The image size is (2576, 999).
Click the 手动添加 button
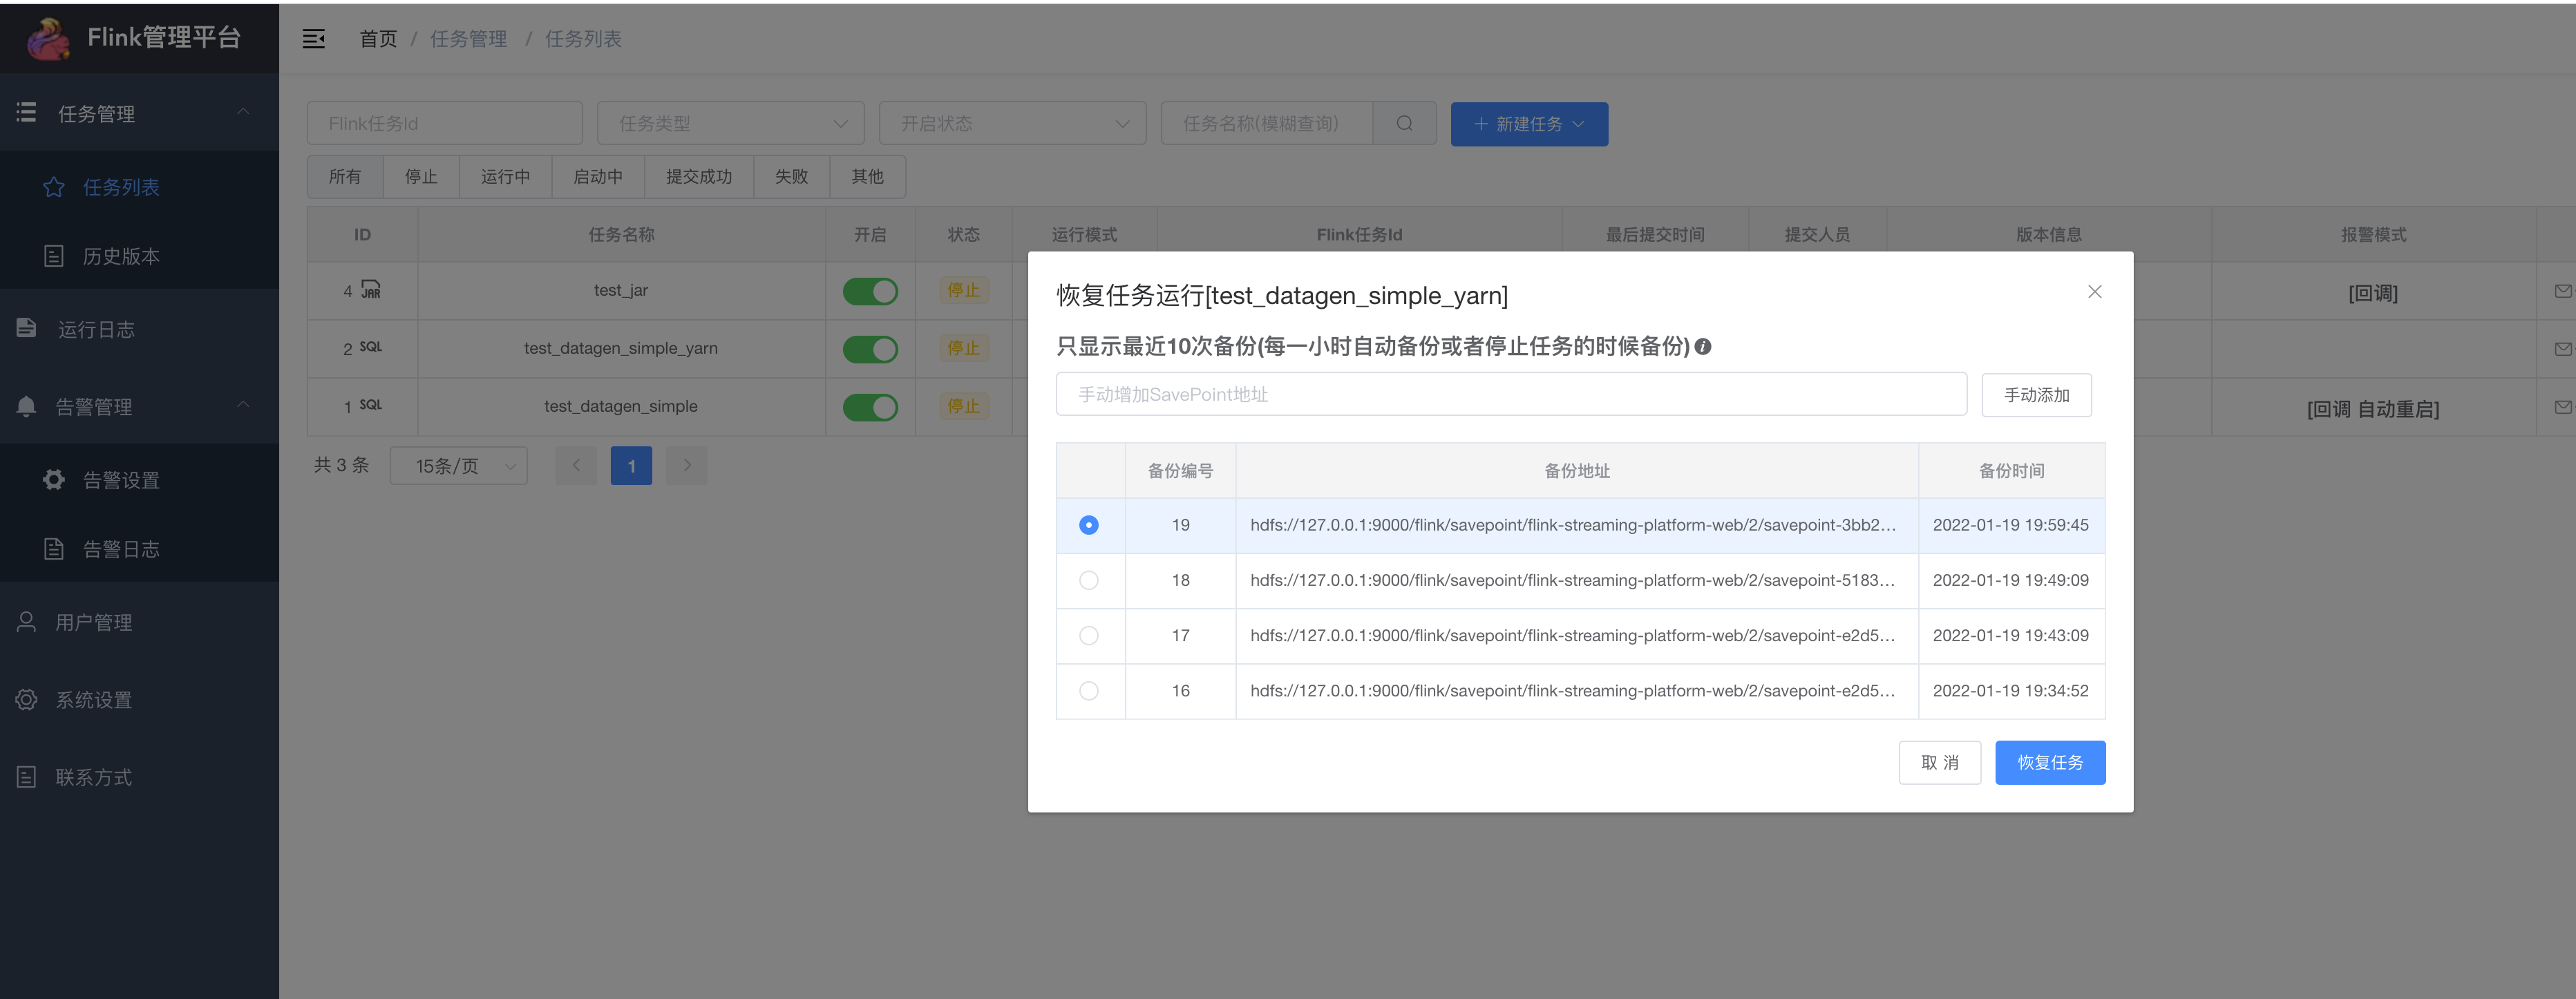(x=2037, y=395)
